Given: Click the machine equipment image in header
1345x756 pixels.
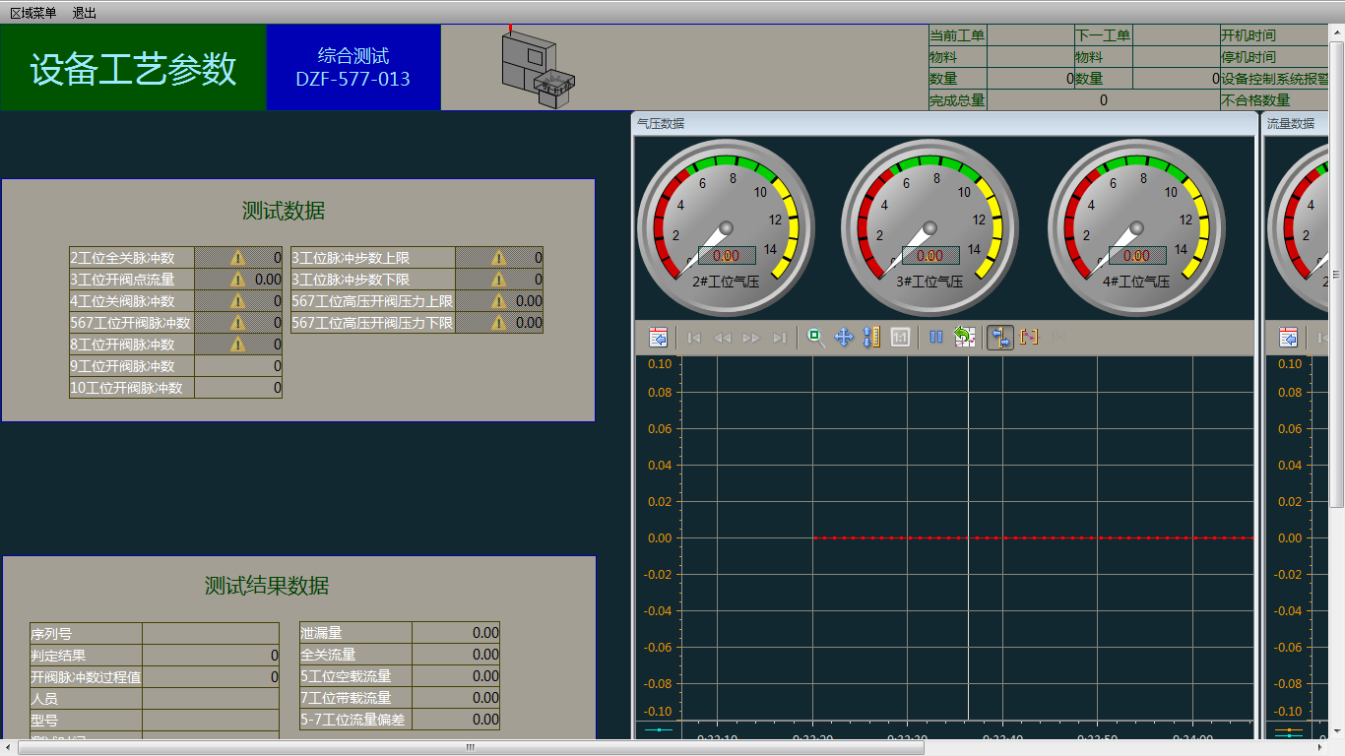Looking at the screenshot, I should pos(538,68).
